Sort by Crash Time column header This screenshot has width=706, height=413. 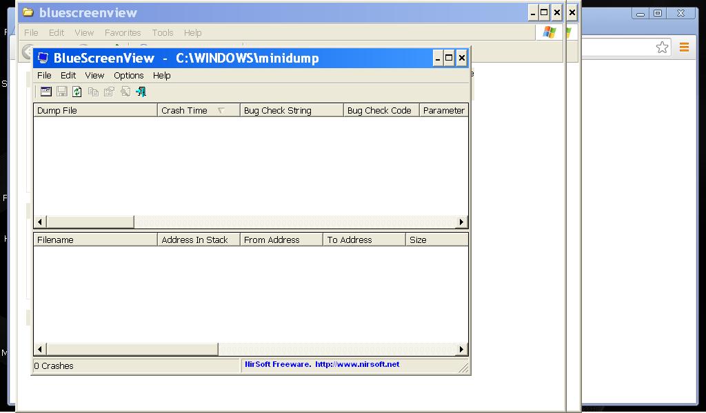(x=199, y=110)
